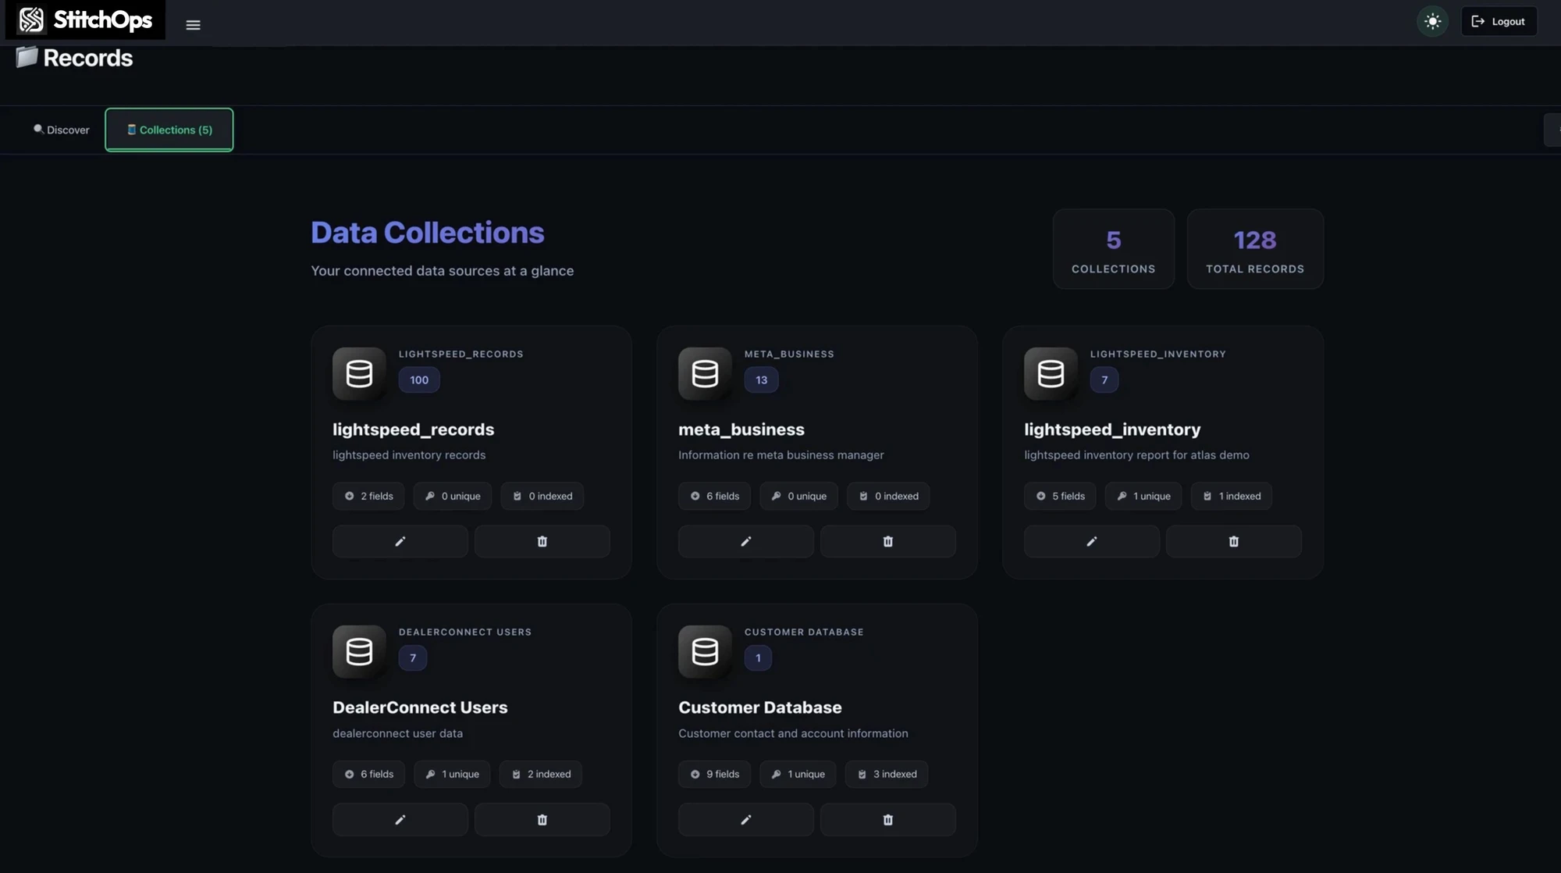The width and height of the screenshot is (1561, 873).
Task: Click the 5 Collections stat card
Action: click(x=1113, y=249)
